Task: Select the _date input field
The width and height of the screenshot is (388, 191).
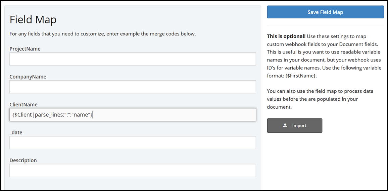Action: [x=133, y=142]
